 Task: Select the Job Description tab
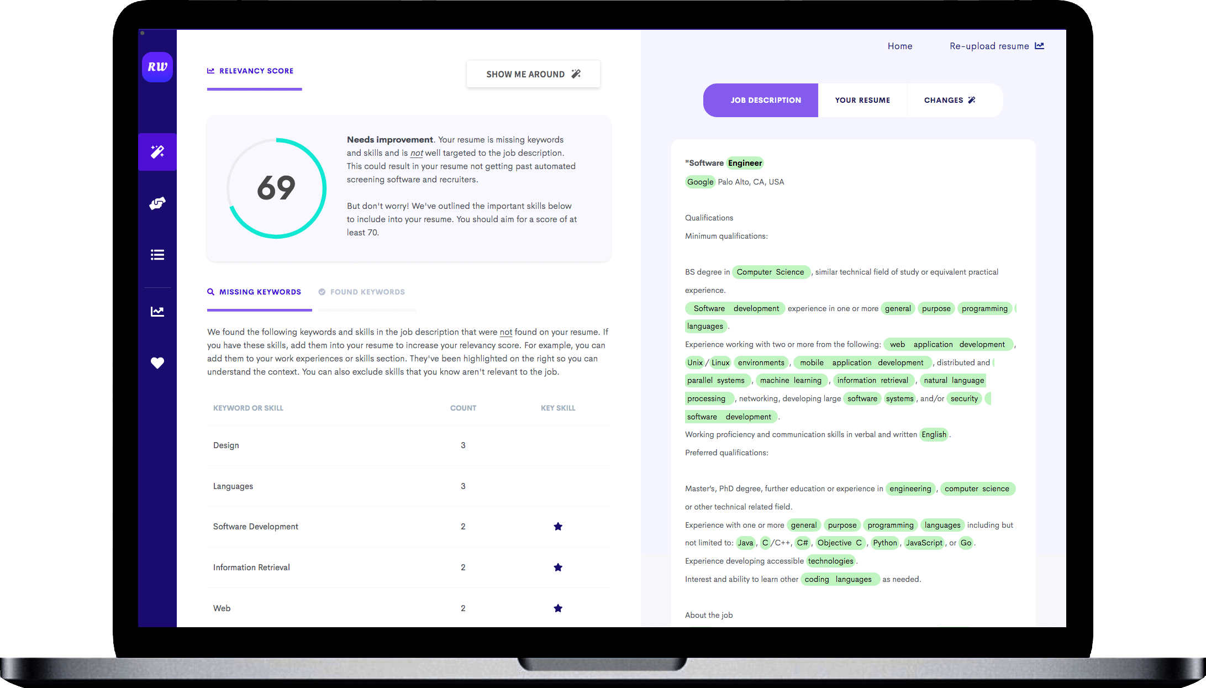(x=762, y=99)
